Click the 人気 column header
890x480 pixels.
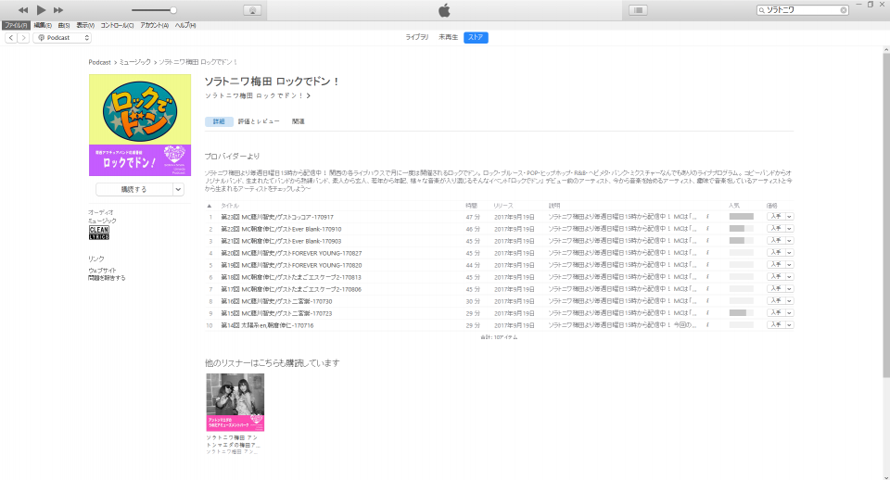click(x=734, y=206)
